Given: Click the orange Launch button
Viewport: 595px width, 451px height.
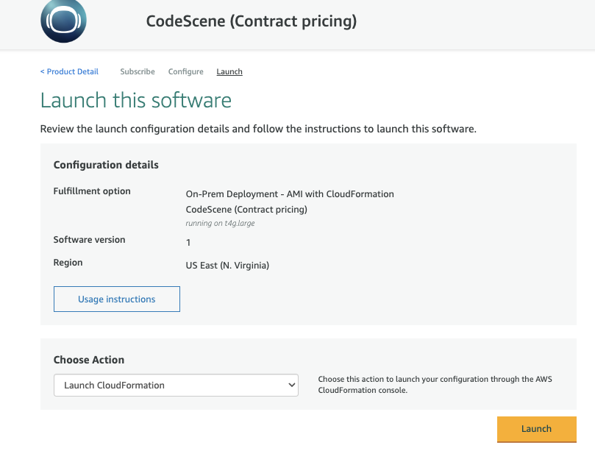Looking at the screenshot, I should click(536, 429).
